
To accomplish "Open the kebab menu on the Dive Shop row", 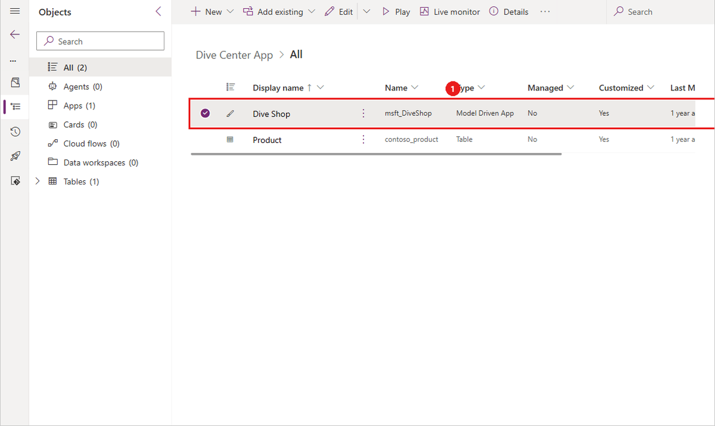I will (x=363, y=113).
